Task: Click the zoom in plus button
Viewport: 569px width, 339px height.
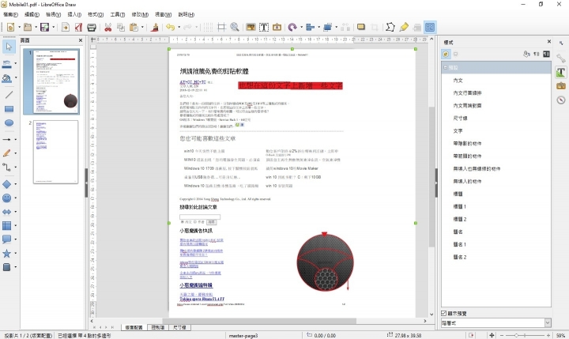Action: point(548,335)
